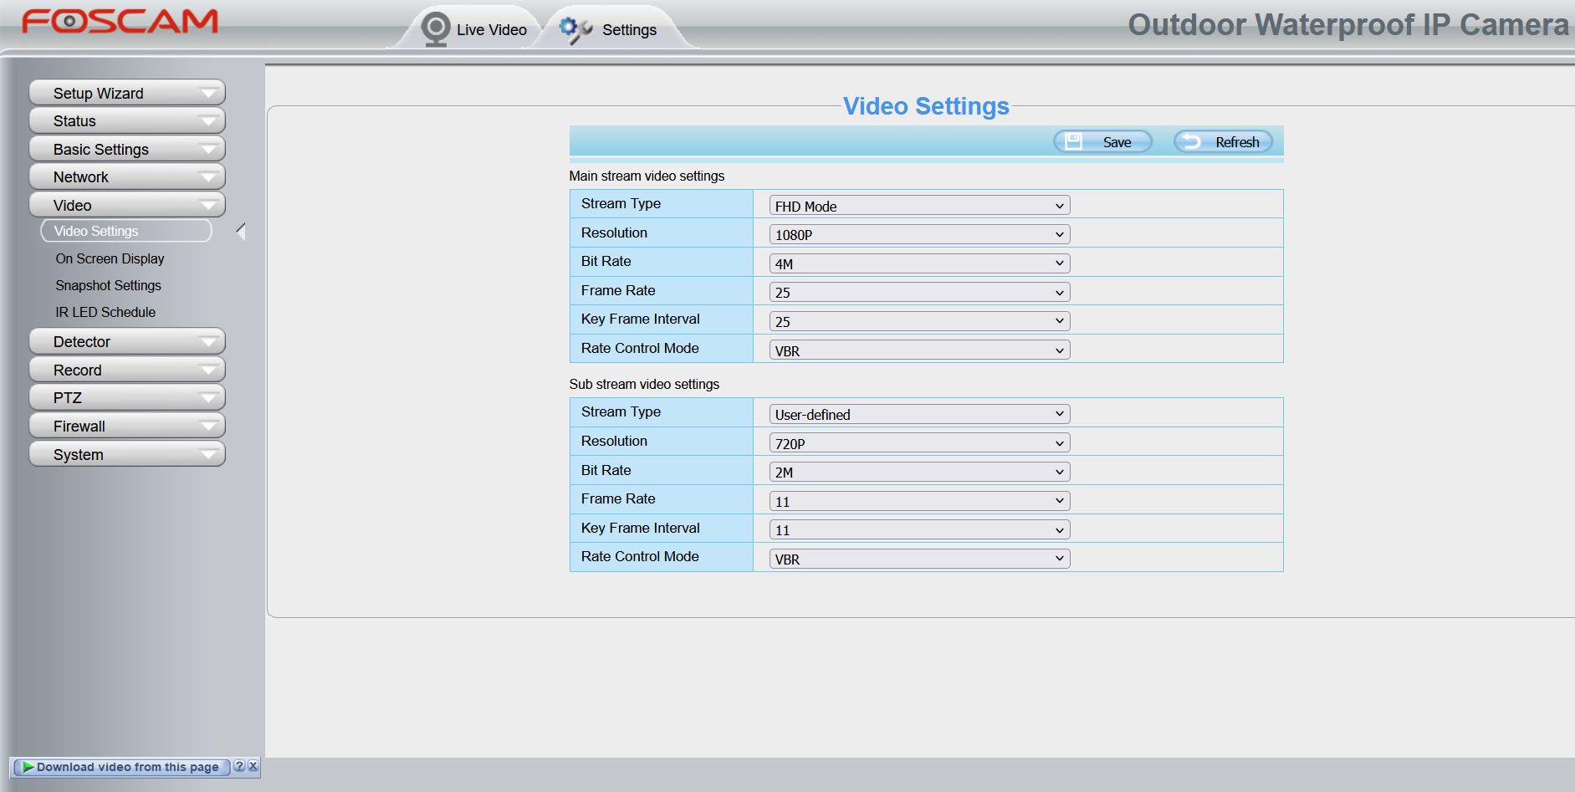Close the download video bar

click(x=253, y=766)
